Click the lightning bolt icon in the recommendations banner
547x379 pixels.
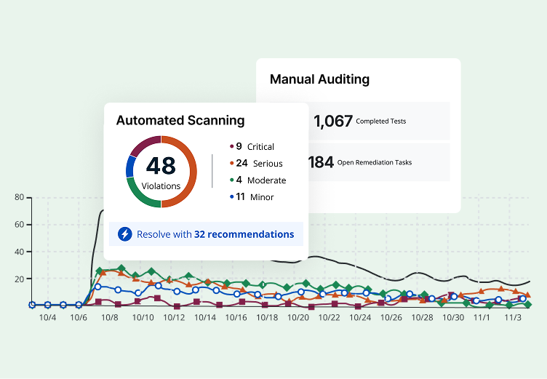[125, 234]
